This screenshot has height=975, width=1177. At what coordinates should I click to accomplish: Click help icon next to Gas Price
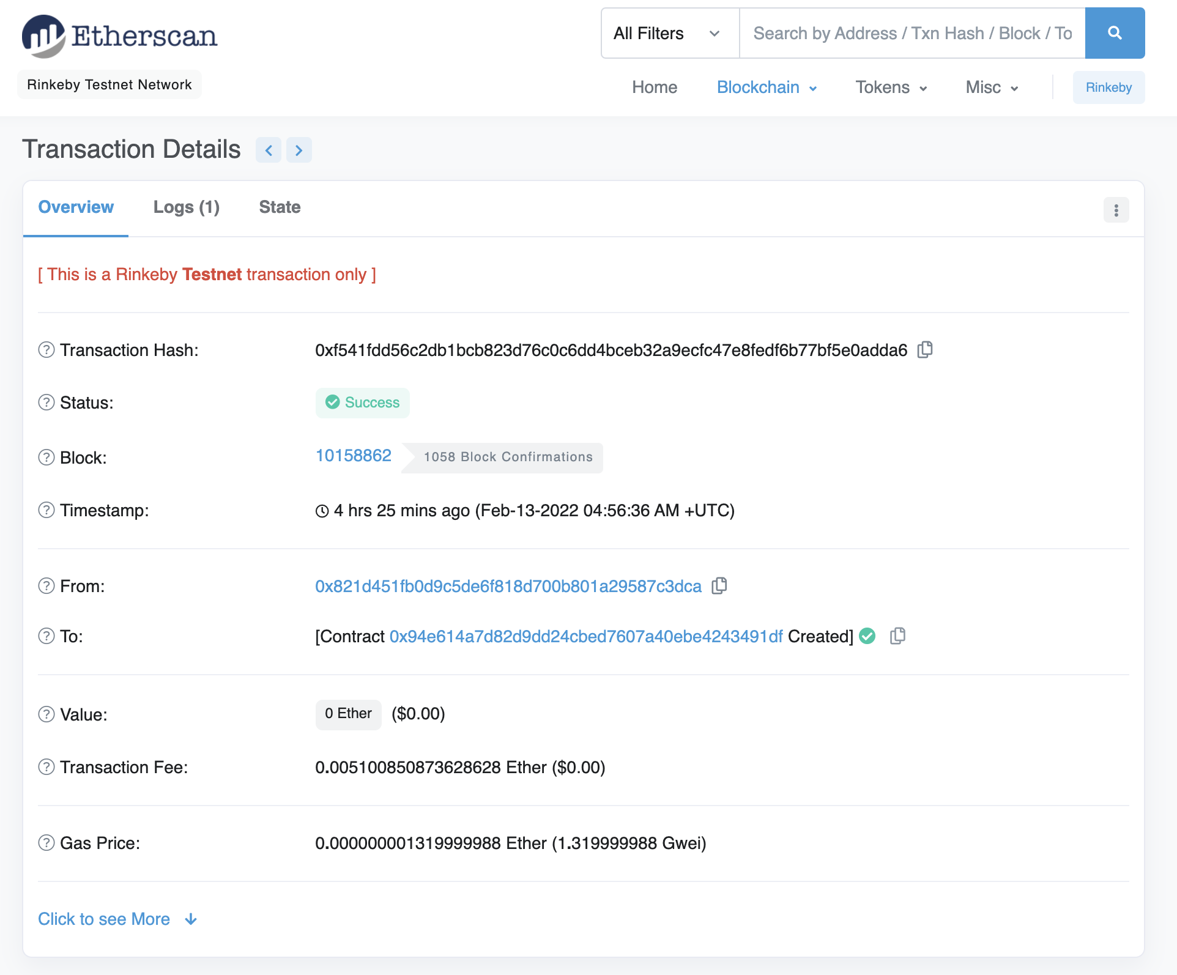(x=46, y=843)
